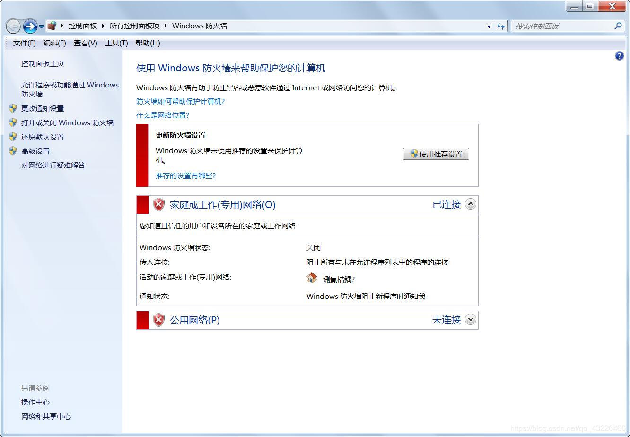Click the red shield icon beside 家庭或工作(专用)网络
Viewport: 630px width, 437px height.
[x=159, y=204]
